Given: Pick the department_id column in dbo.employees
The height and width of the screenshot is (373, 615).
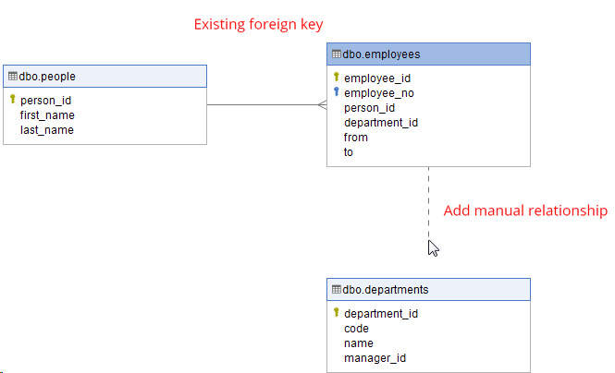Looking at the screenshot, I should (381, 123).
